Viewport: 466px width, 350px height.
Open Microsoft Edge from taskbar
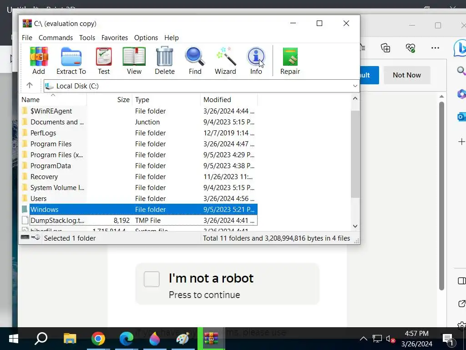(127, 339)
